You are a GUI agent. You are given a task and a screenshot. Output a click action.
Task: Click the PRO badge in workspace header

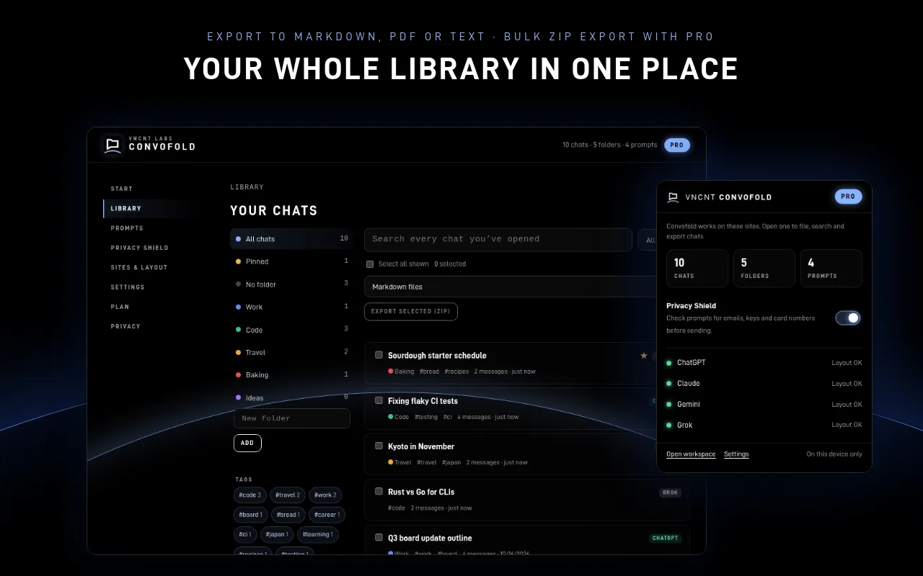(676, 145)
